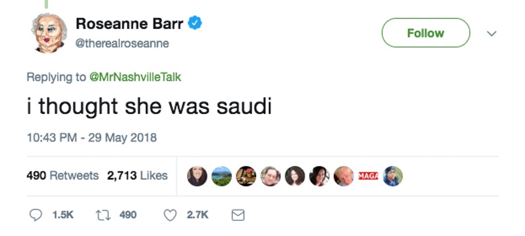
Task: Click the blue verified badge next to Roseanne Barr
Action: click(x=194, y=24)
